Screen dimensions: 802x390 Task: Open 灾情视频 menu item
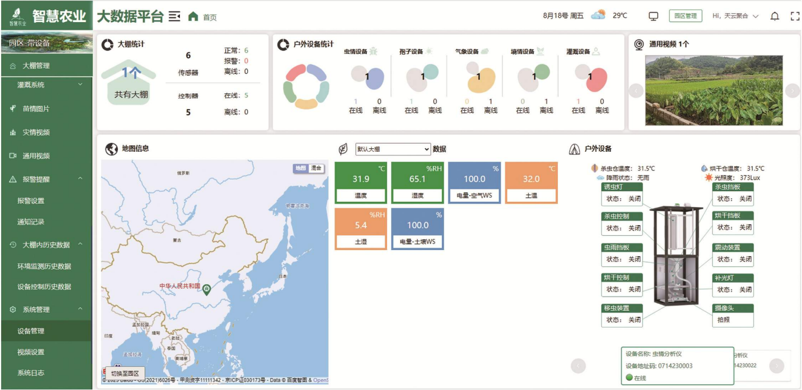coord(46,132)
